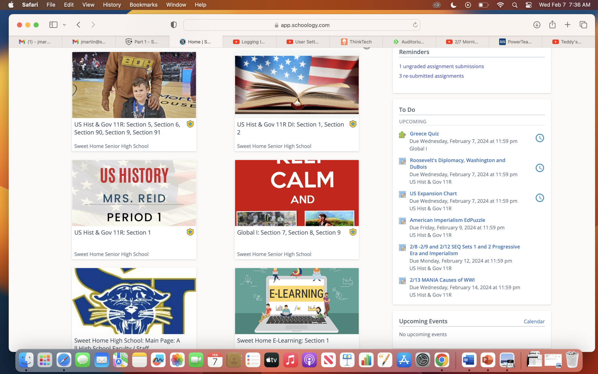Reload the page with the refresh icon

[415, 25]
